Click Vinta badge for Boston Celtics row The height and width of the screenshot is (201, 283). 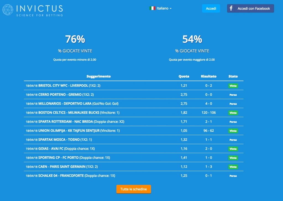tap(233, 113)
